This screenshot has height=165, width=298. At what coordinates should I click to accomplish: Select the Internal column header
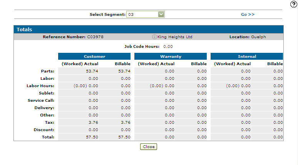coord(246,56)
